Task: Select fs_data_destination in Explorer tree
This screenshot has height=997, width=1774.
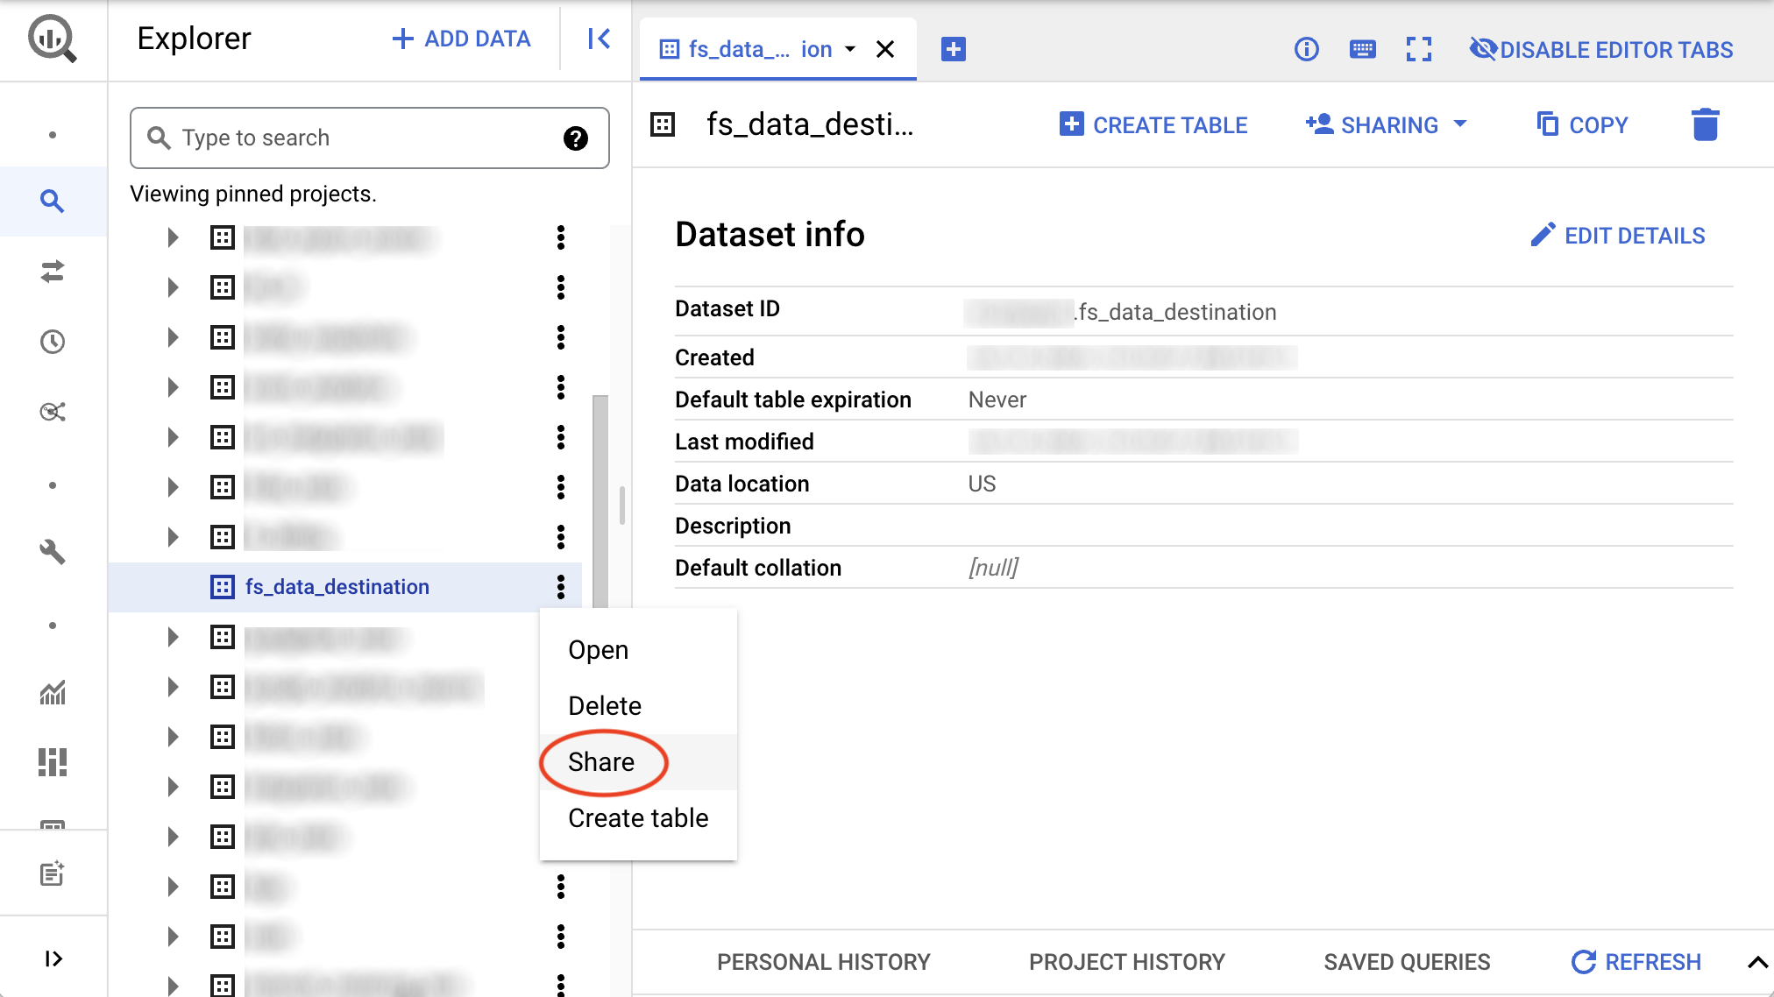Action: 337,587
